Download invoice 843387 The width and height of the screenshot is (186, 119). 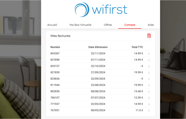click(x=149, y=53)
